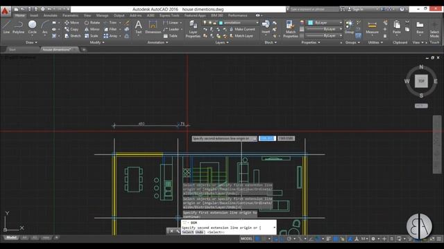444x249 pixels.
Task: Open the Manage ribbon tab
Action: [x=102, y=15]
